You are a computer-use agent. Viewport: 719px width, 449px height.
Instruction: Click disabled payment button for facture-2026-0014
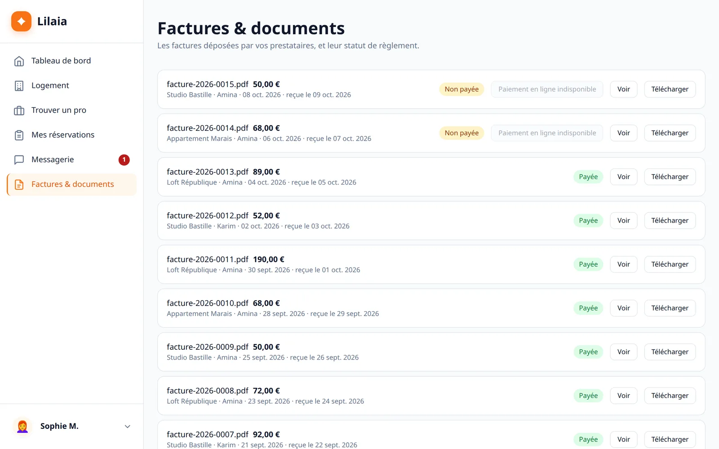(547, 133)
